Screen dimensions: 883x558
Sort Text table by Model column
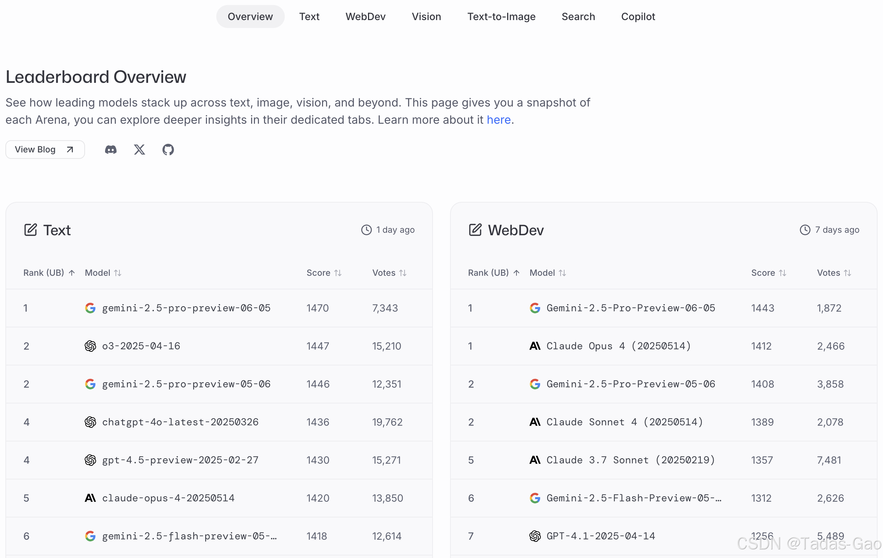(103, 273)
